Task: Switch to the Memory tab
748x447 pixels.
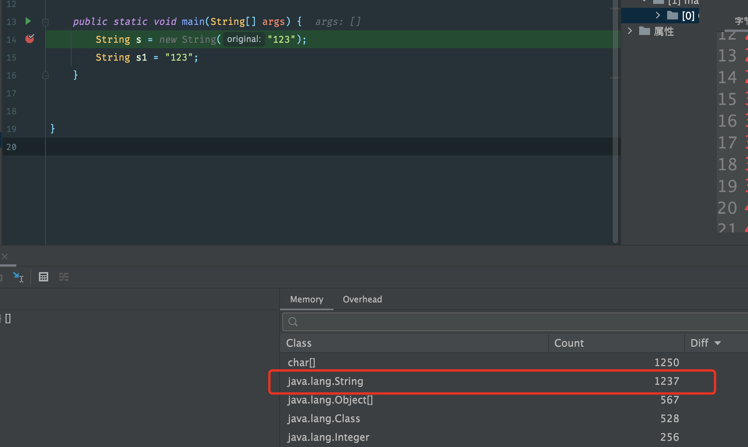Action: pyautogui.click(x=306, y=299)
